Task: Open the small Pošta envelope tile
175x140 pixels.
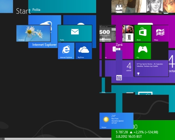Action: point(75,33)
